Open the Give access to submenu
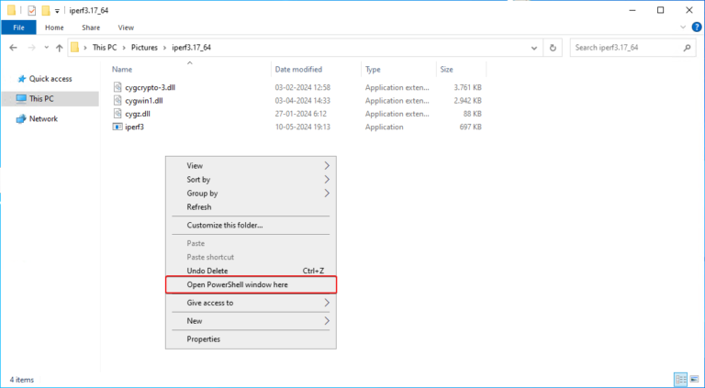Viewport: 705px width, 388px height. 251,303
